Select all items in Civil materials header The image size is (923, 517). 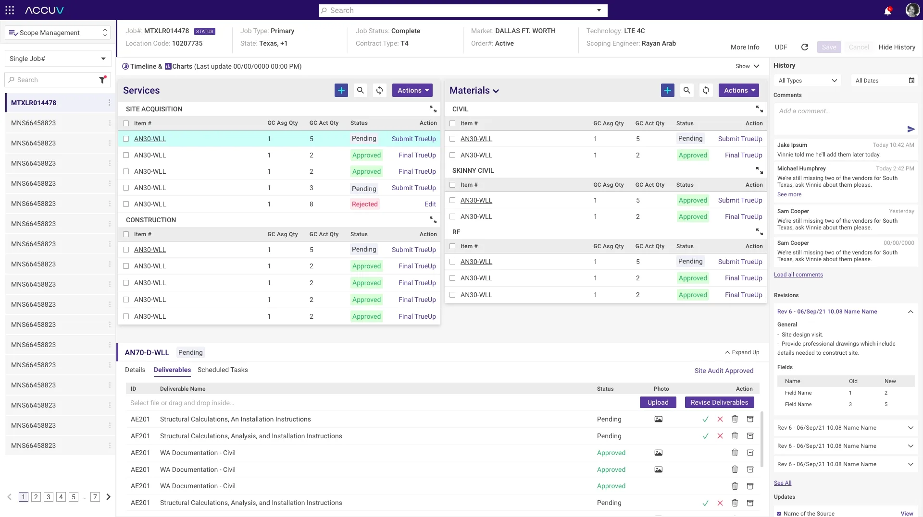pyautogui.click(x=452, y=123)
